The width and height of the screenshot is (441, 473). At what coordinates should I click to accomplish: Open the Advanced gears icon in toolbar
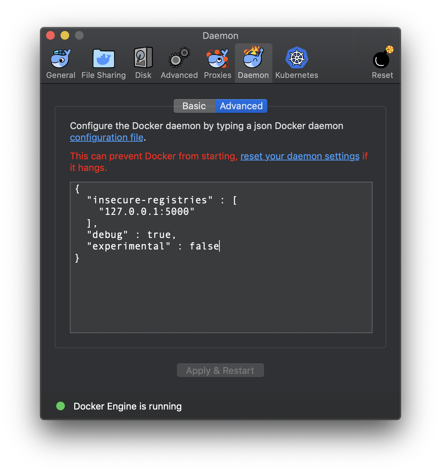(x=179, y=58)
